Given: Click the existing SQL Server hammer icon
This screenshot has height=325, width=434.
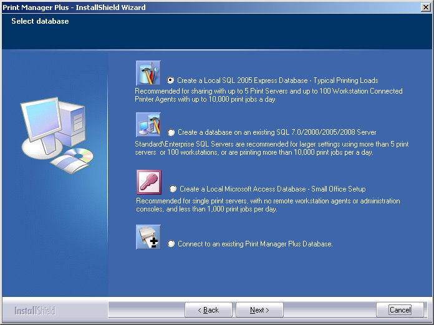Looking at the screenshot, I should [x=148, y=125].
